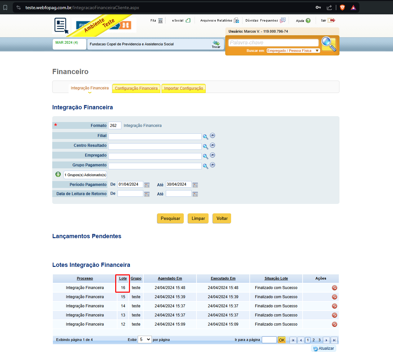Click the Ir para a página field
Screen dimensions: 393x353
coord(269,340)
